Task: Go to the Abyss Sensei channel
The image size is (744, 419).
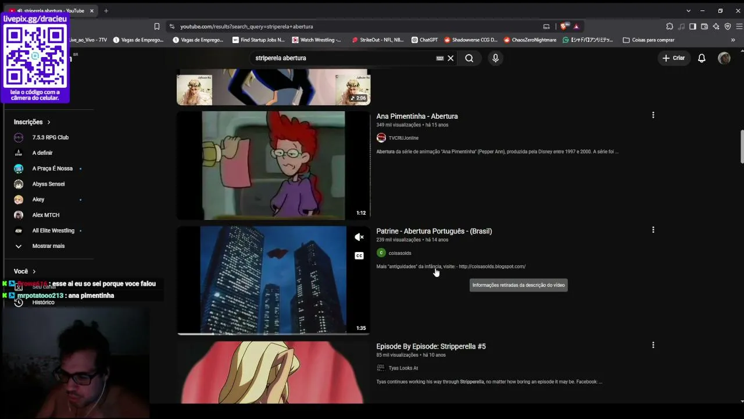Action: tap(49, 184)
